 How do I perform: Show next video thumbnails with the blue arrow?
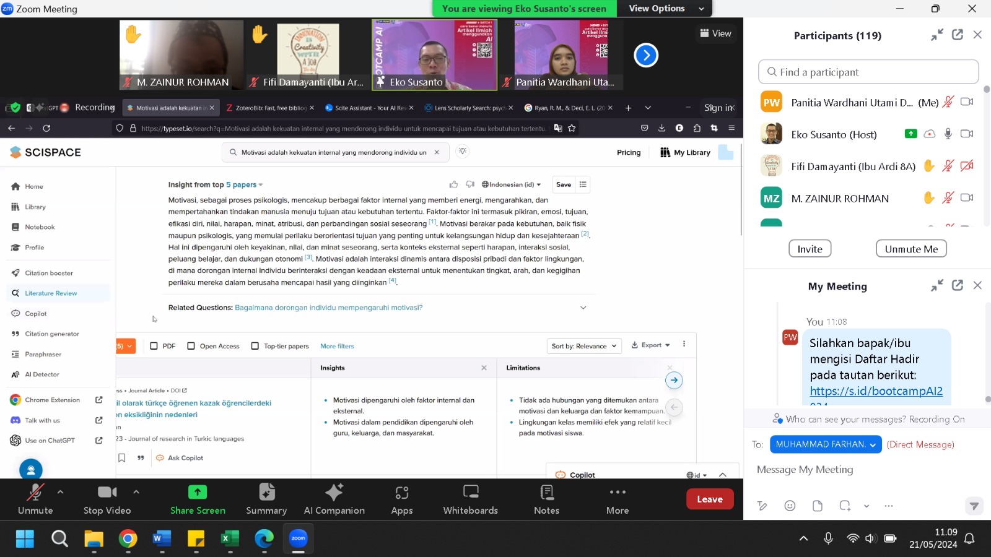(645, 55)
